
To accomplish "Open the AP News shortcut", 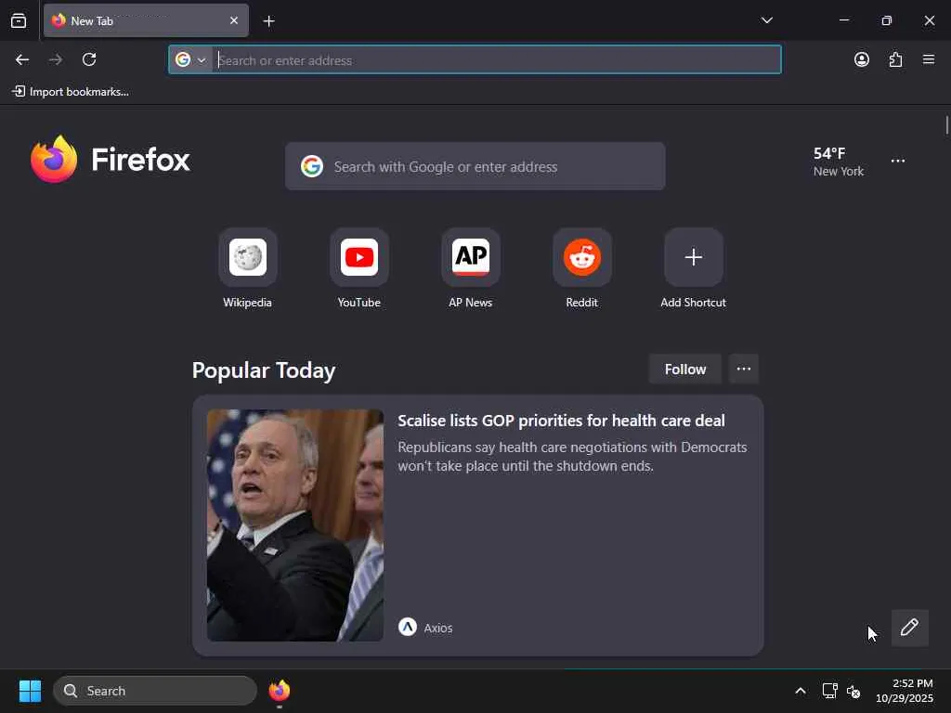I will point(471,268).
